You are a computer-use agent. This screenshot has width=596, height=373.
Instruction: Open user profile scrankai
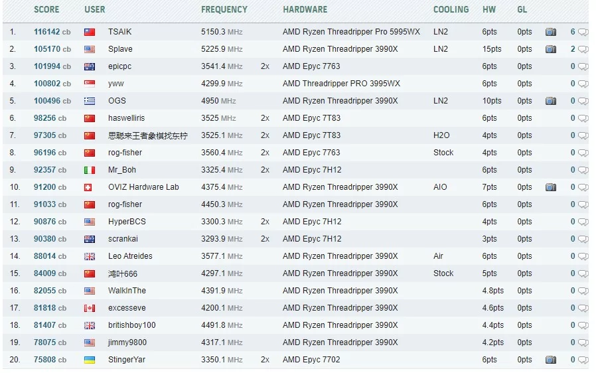click(123, 239)
